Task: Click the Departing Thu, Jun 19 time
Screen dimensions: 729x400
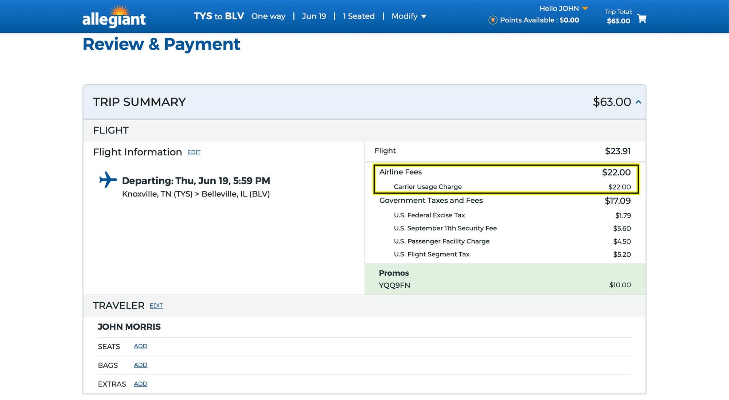Action: [x=196, y=181]
